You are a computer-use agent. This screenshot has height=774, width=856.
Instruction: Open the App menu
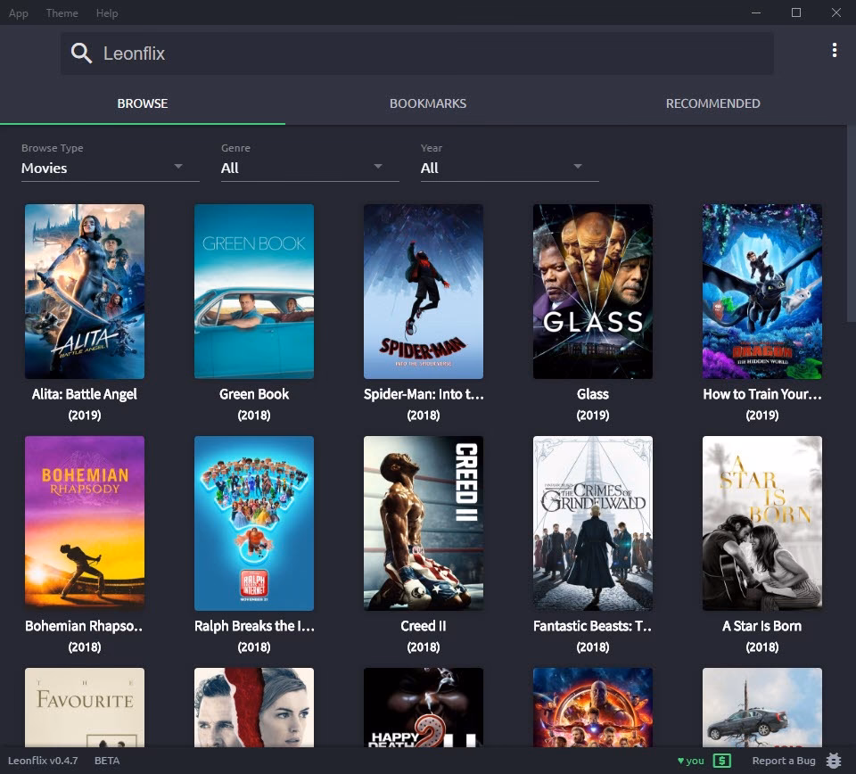click(18, 12)
